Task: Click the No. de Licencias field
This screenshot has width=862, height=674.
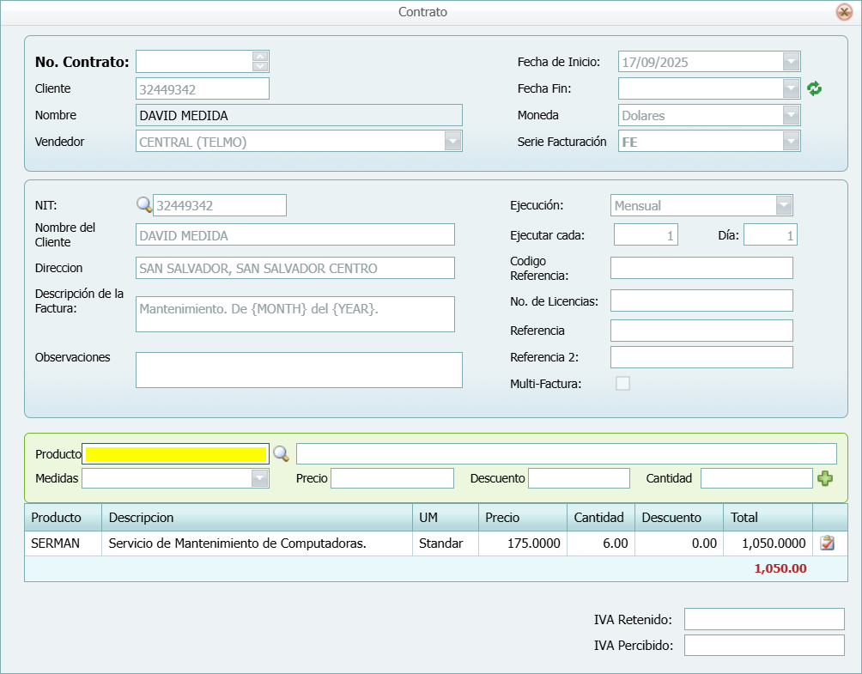Action: coord(701,301)
